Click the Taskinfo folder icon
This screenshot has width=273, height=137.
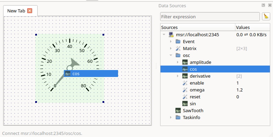tap(178, 118)
